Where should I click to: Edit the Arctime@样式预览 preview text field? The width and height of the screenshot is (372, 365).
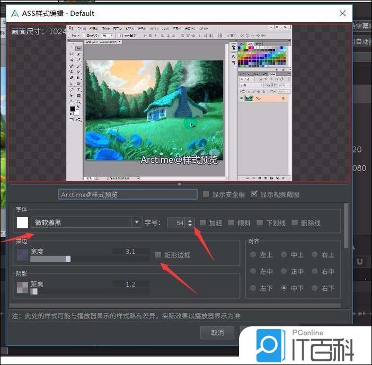(x=128, y=194)
